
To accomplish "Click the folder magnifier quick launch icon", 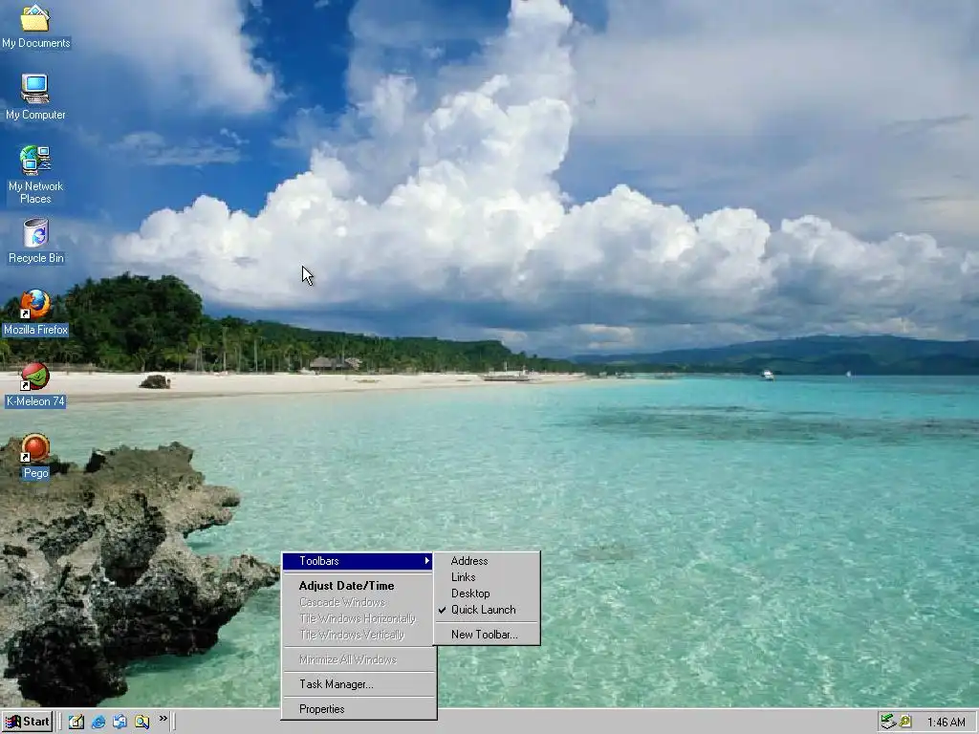I will pos(141,722).
